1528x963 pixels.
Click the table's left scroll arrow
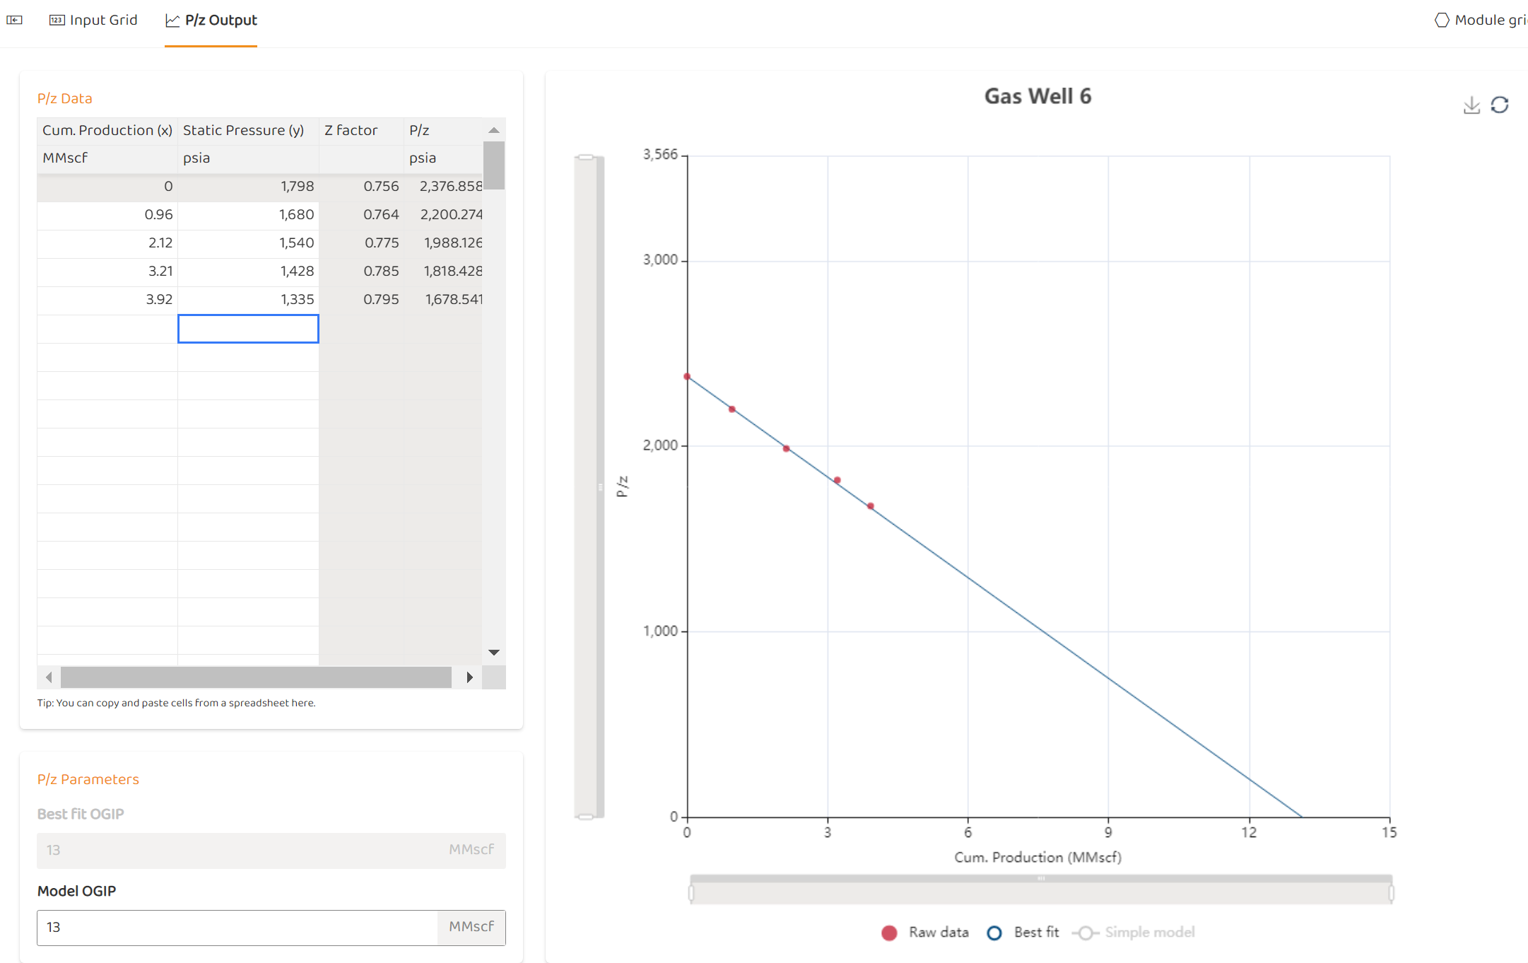[x=49, y=677]
